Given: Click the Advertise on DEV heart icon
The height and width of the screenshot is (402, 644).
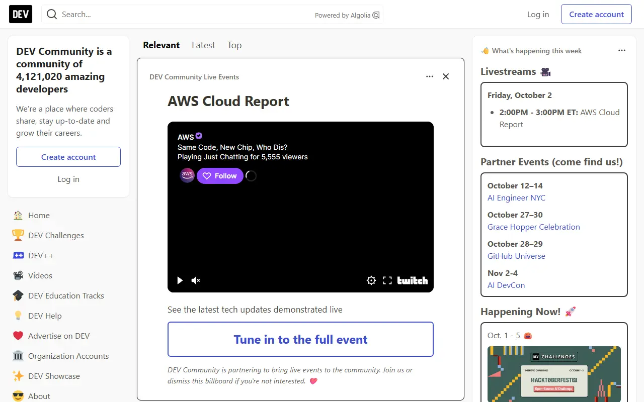Looking at the screenshot, I should pos(18,336).
